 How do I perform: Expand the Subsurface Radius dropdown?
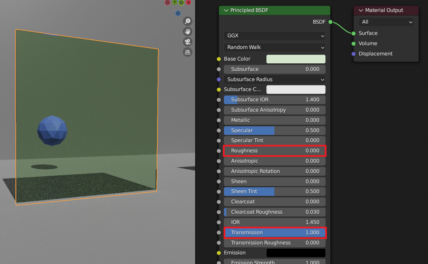274,79
